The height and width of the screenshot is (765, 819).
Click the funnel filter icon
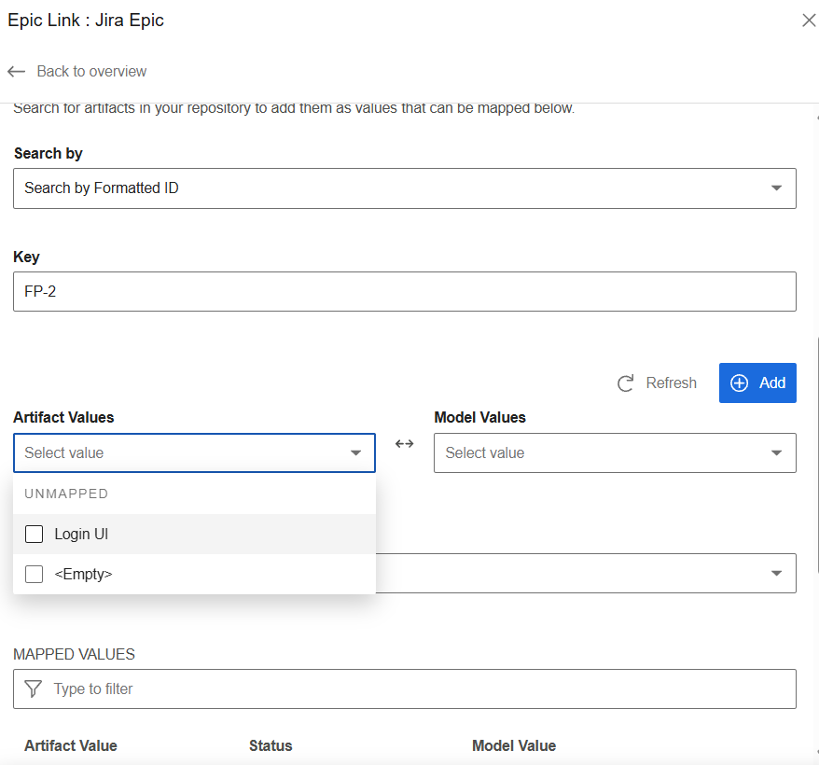click(34, 689)
